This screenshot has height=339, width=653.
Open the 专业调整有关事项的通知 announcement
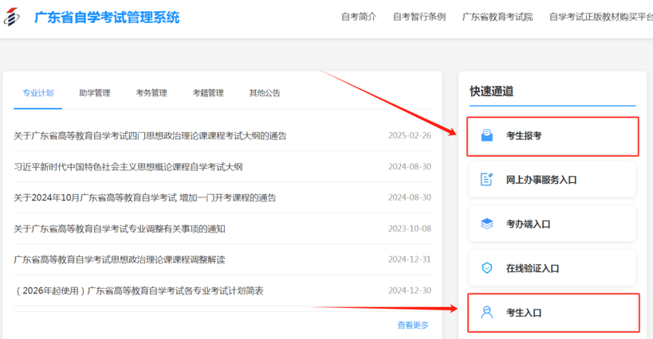coord(120,229)
